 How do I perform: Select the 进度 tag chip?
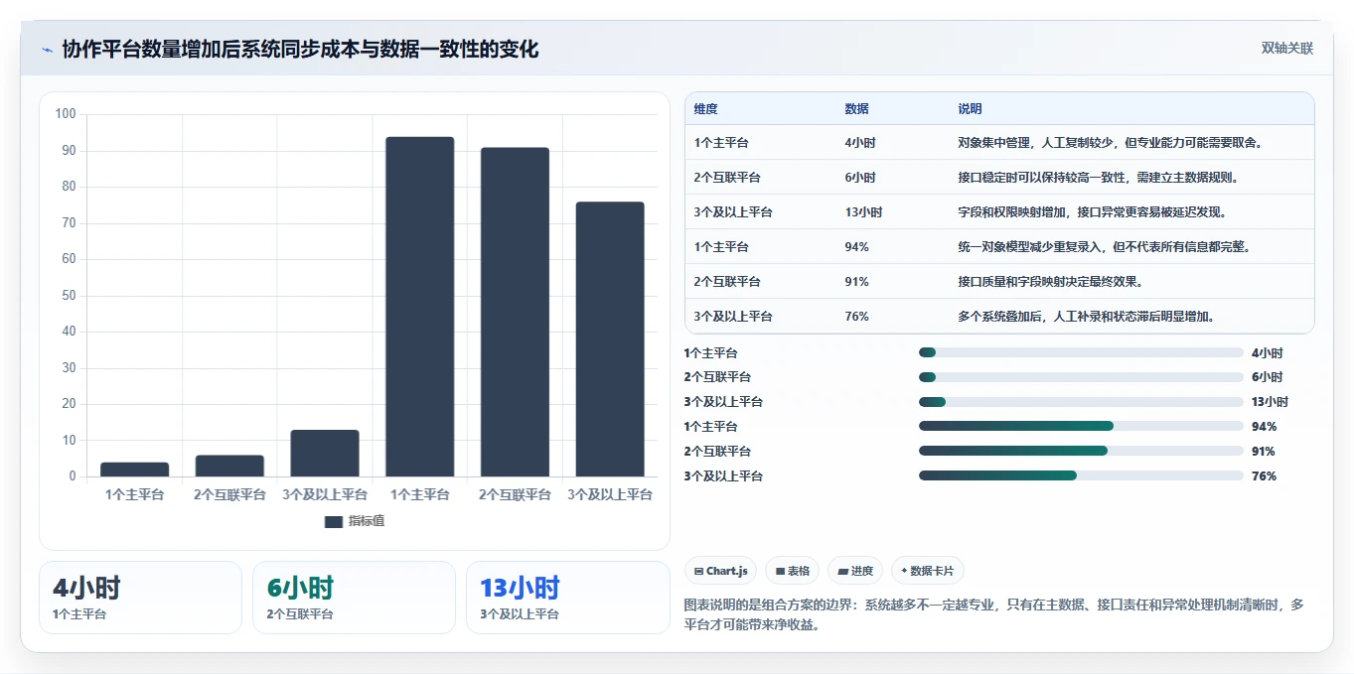coord(855,571)
